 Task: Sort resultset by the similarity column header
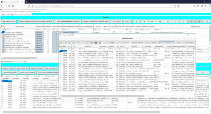[x=64, y=47]
